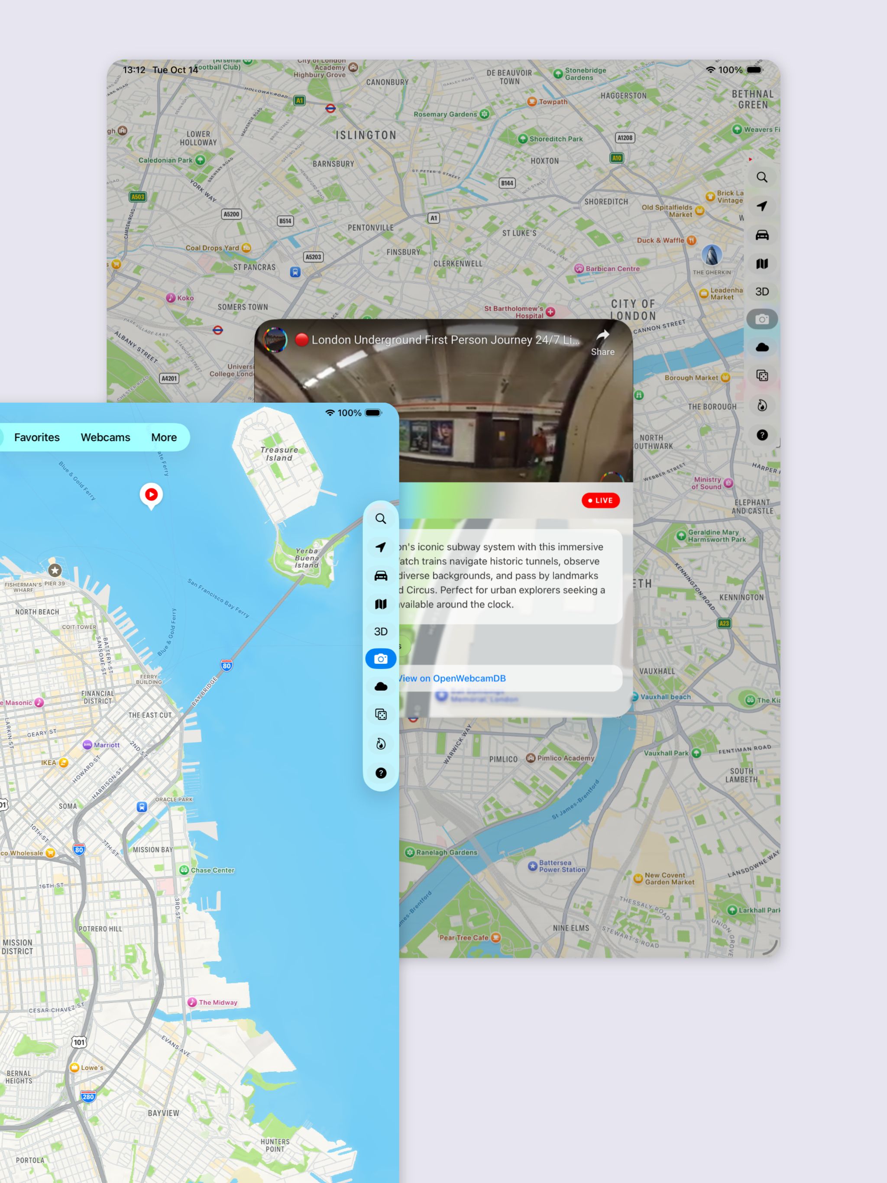This screenshot has width=887, height=1183.
Task: Tap location arrow in the blue front toolbar
Action: coord(380,547)
